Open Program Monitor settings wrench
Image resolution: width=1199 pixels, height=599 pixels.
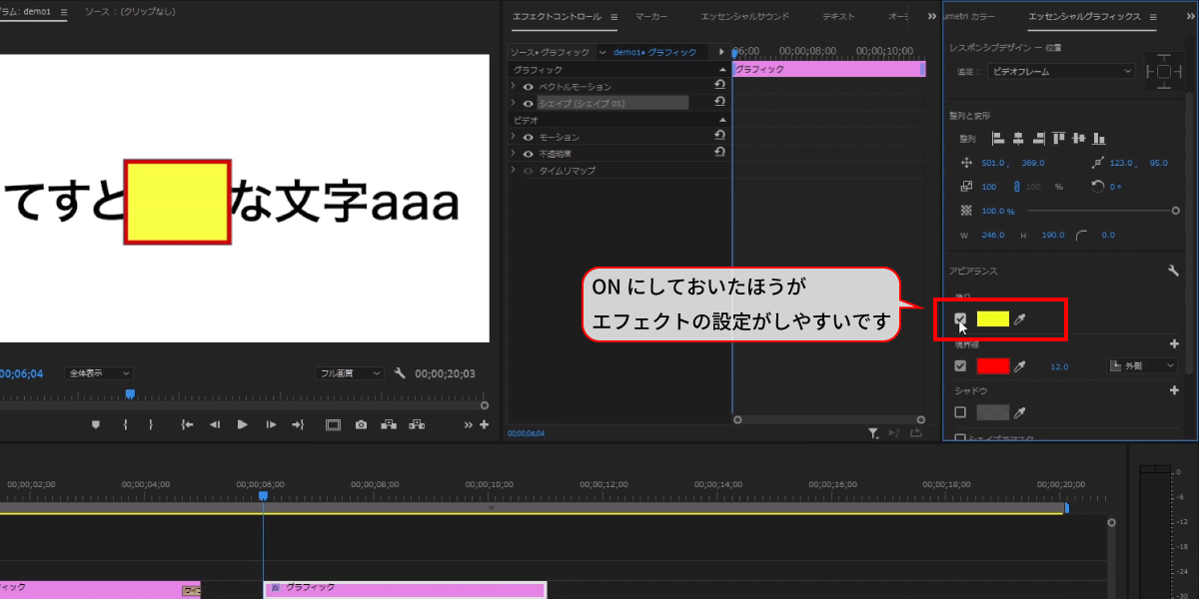click(400, 373)
